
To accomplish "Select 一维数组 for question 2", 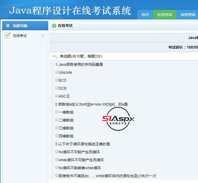I will point(57,112).
